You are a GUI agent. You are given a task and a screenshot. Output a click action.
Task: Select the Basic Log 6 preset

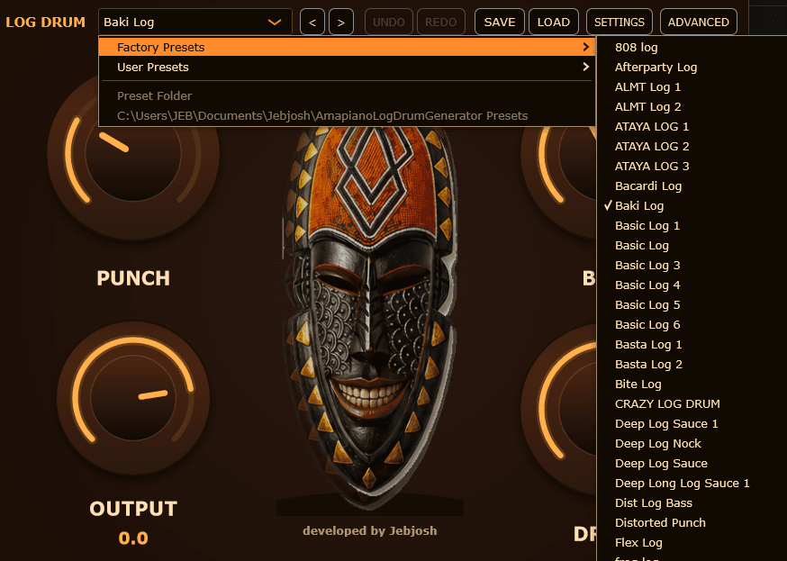point(692,325)
